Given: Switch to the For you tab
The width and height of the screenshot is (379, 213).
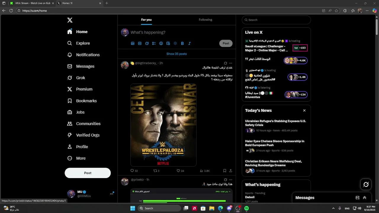Looking at the screenshot, I should (x=146, y=20).
